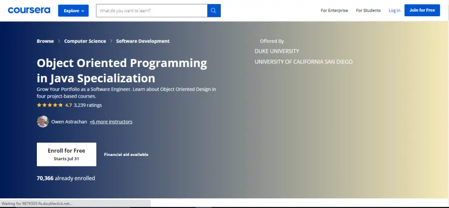Click Owen Astrachan's profile photo
Viewport: 449px width, 208px height.
point(43,122)
